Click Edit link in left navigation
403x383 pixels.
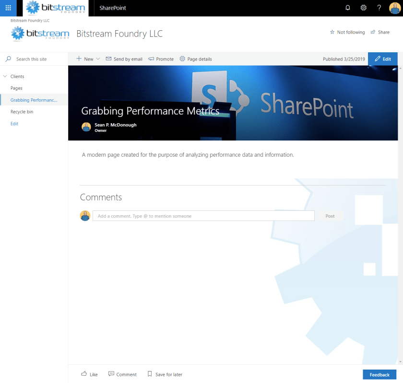coord(14,124)
